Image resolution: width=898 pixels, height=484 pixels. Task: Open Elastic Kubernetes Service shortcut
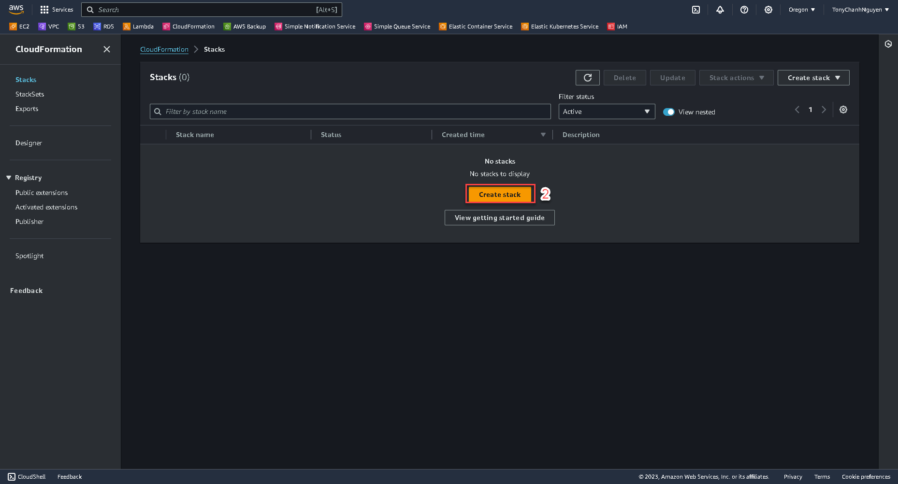click(560, 27)
